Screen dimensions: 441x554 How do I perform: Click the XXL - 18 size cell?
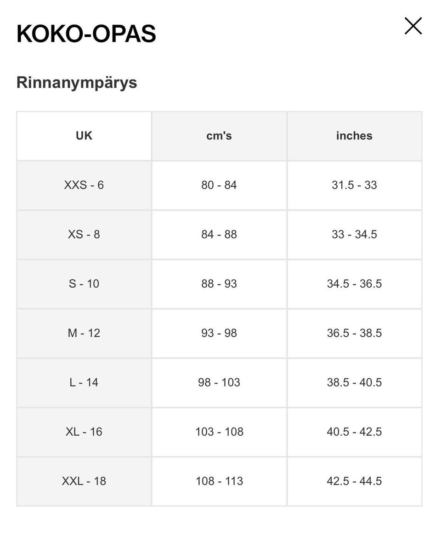tap(84, 481)
